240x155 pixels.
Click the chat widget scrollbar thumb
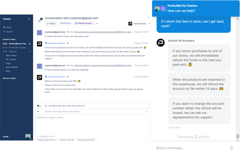[x=237, y=136]
